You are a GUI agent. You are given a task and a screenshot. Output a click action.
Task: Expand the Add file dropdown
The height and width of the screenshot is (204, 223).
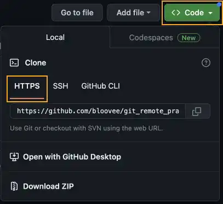click(x=133, y=13)
